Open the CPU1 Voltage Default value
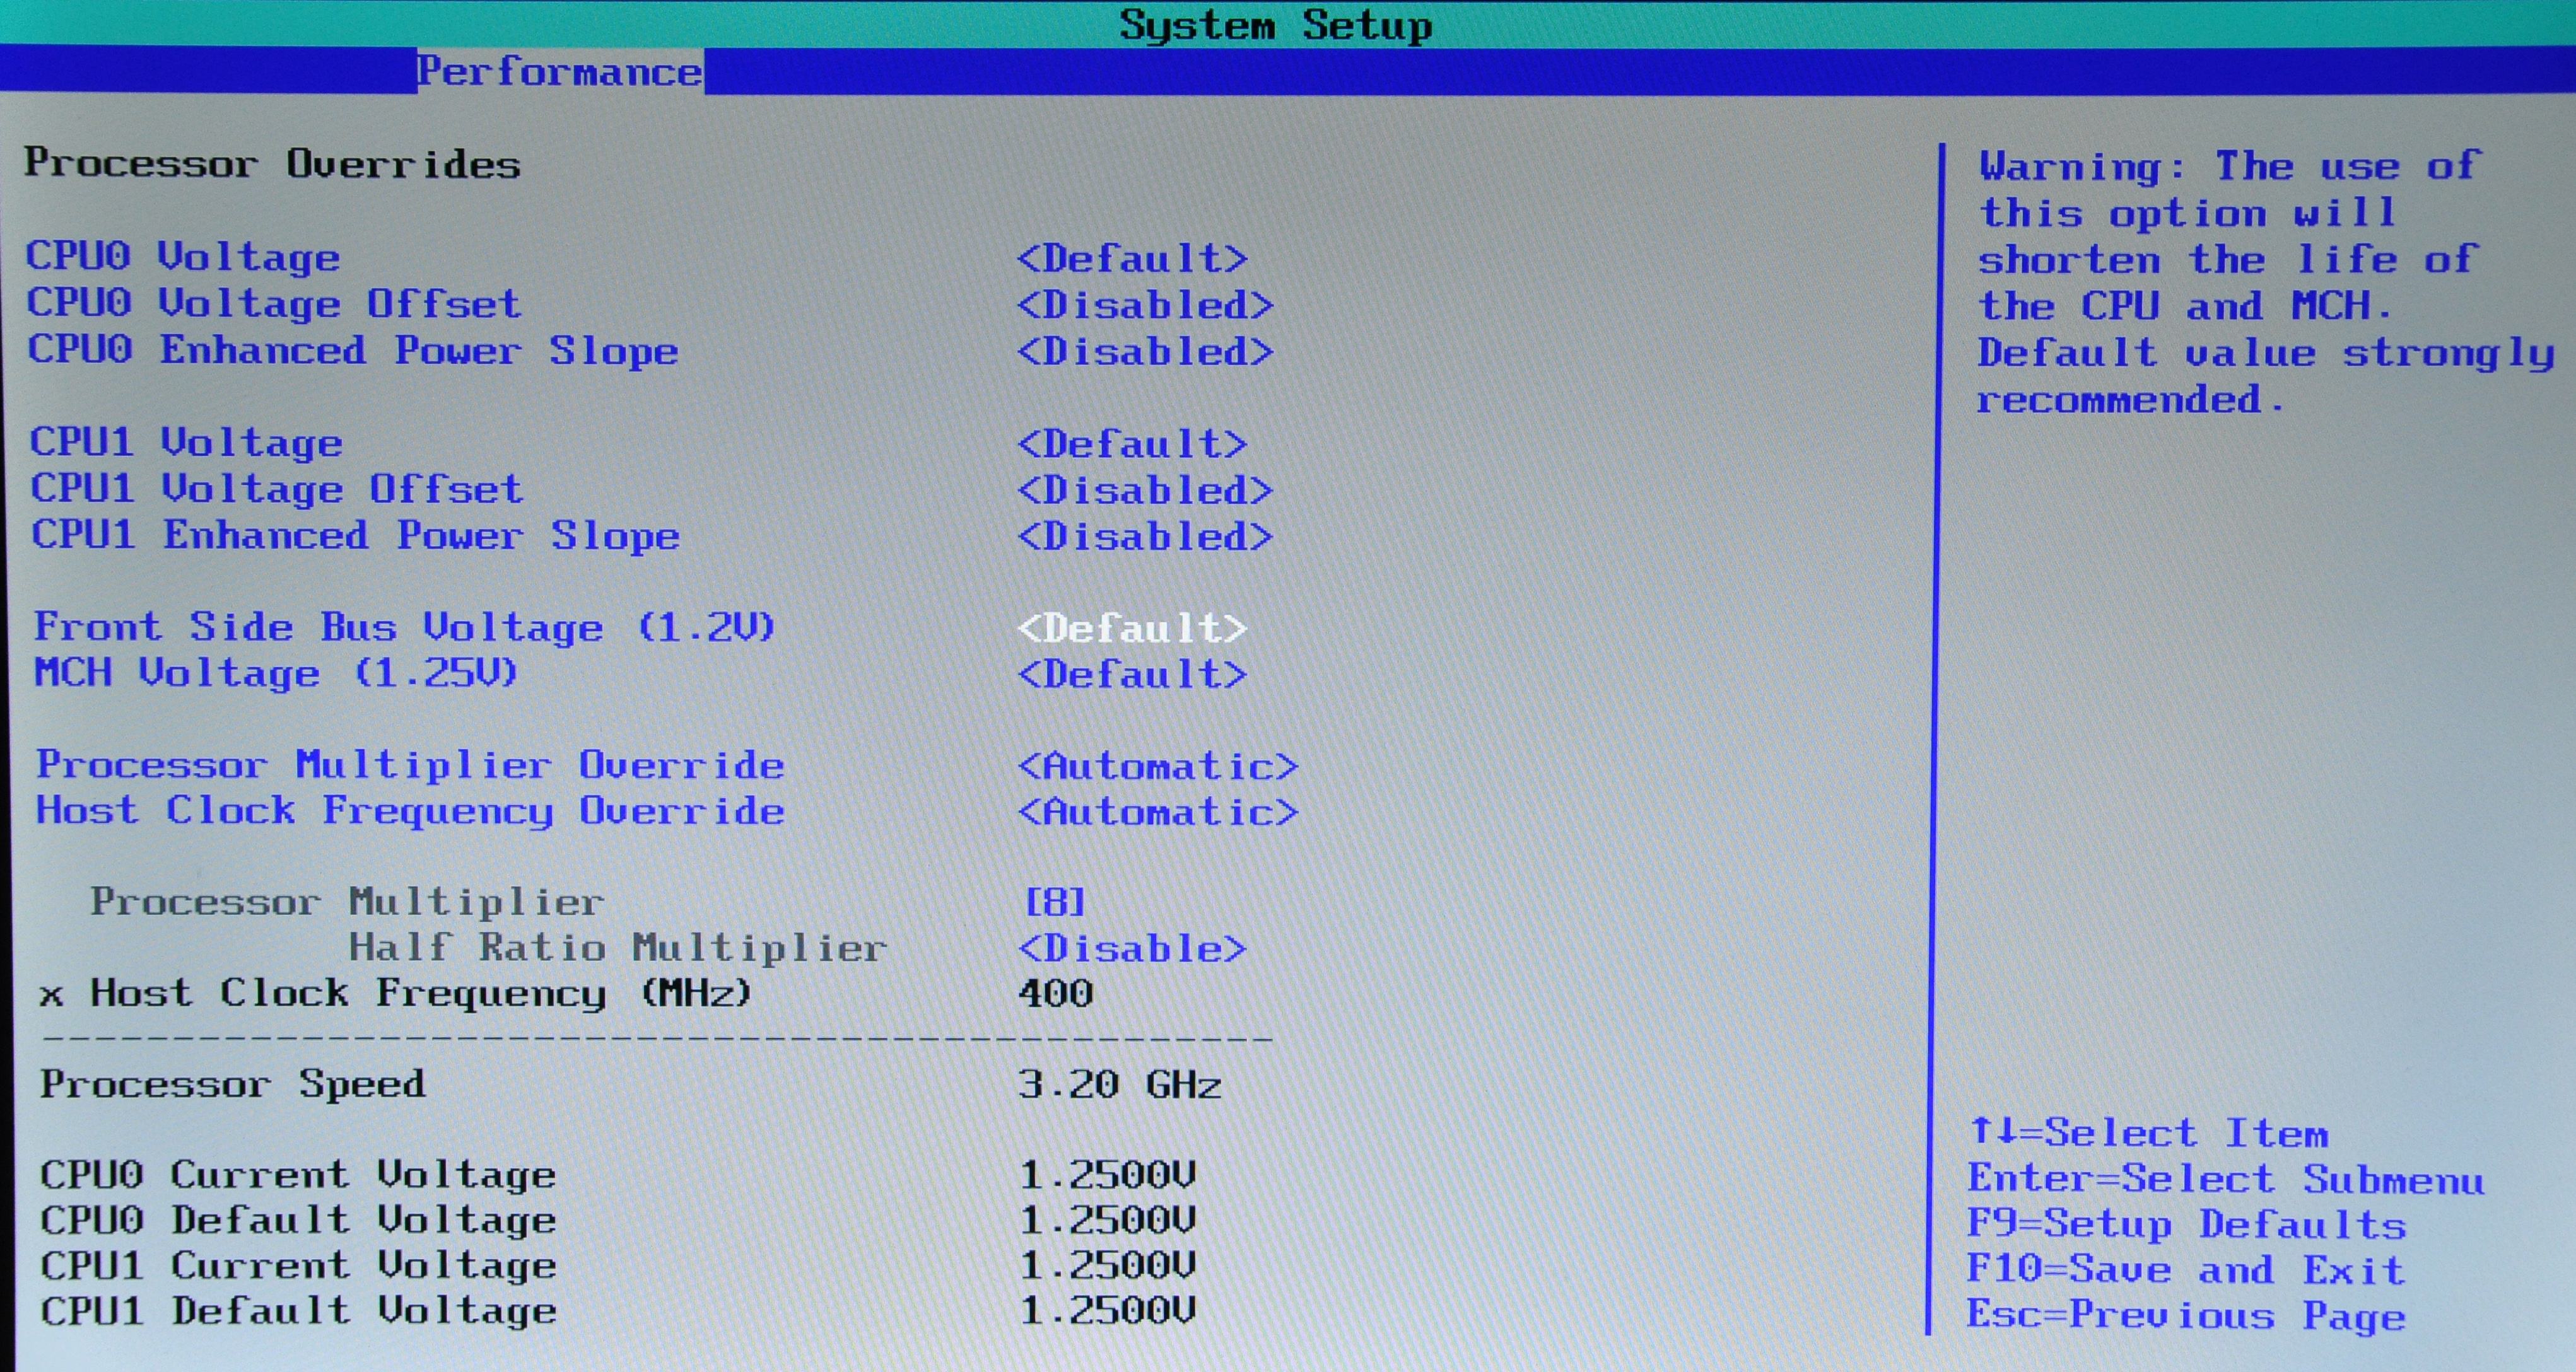2576x1372 pixels. point(1132,444)
